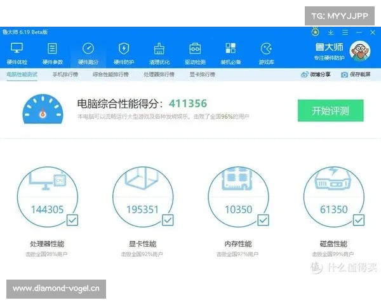381x305 pixels.
Task: Click 电脑综合性能得分 heading text
Action: (120, 104)
